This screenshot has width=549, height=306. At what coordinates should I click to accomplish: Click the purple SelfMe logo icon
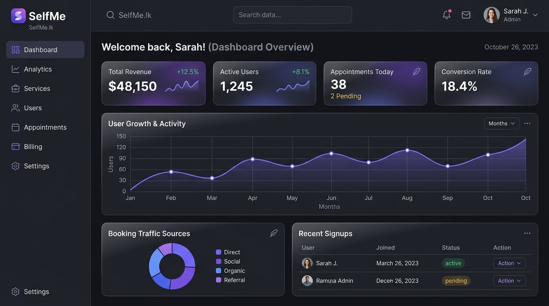tap(18, 16)
